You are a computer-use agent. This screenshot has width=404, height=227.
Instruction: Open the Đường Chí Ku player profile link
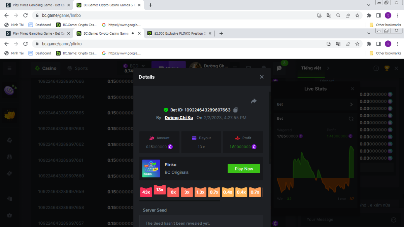pos(179,118)
